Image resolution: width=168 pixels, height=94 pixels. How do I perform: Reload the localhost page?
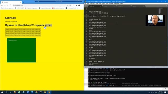(8, 5)
